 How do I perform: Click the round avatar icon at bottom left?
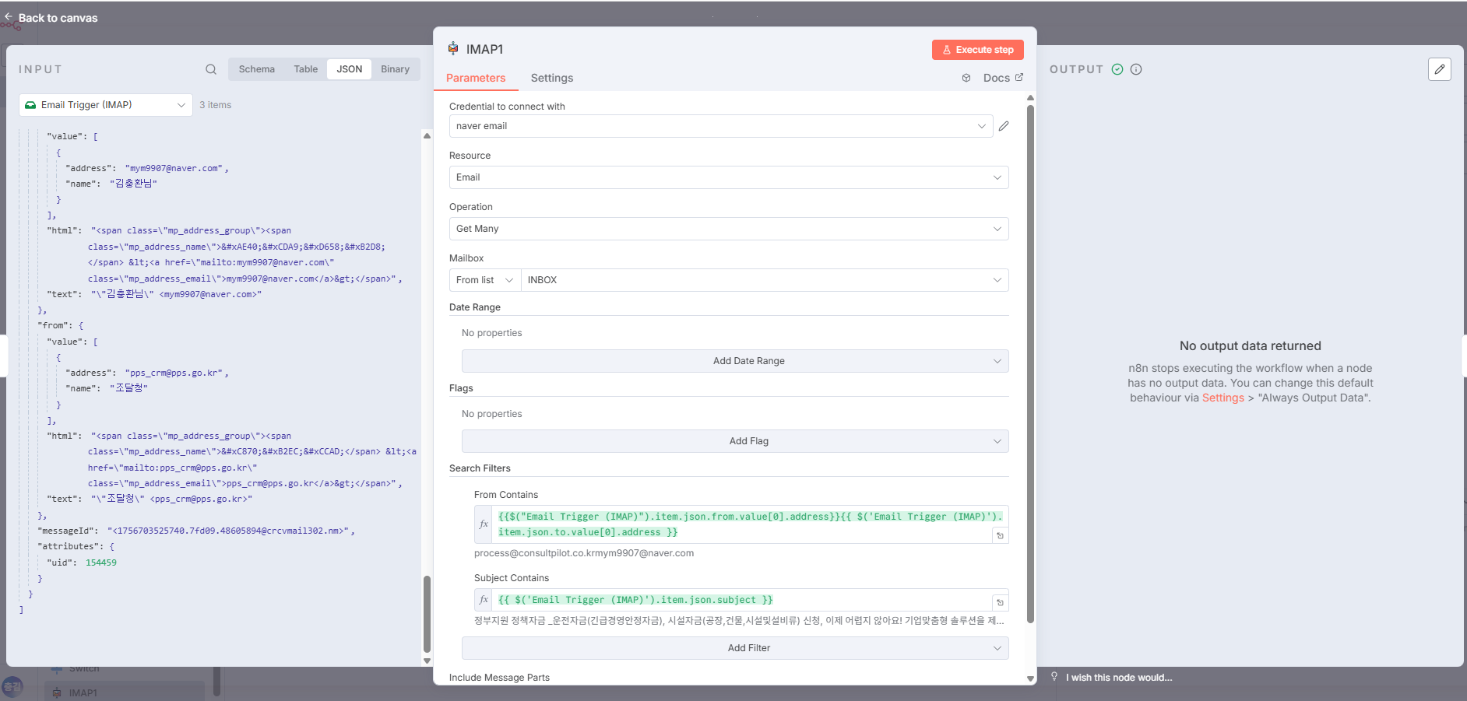coord(12,687)
